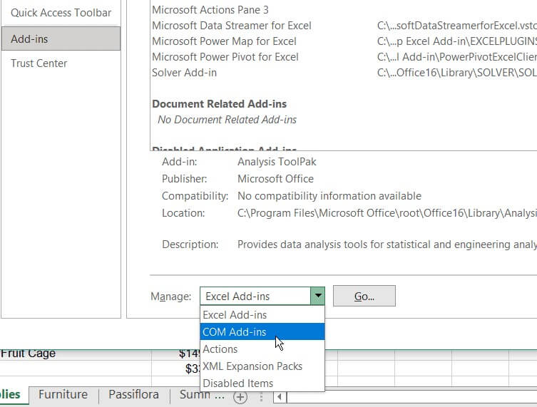
Task: Click the Go... button
Action: [364, 296]
